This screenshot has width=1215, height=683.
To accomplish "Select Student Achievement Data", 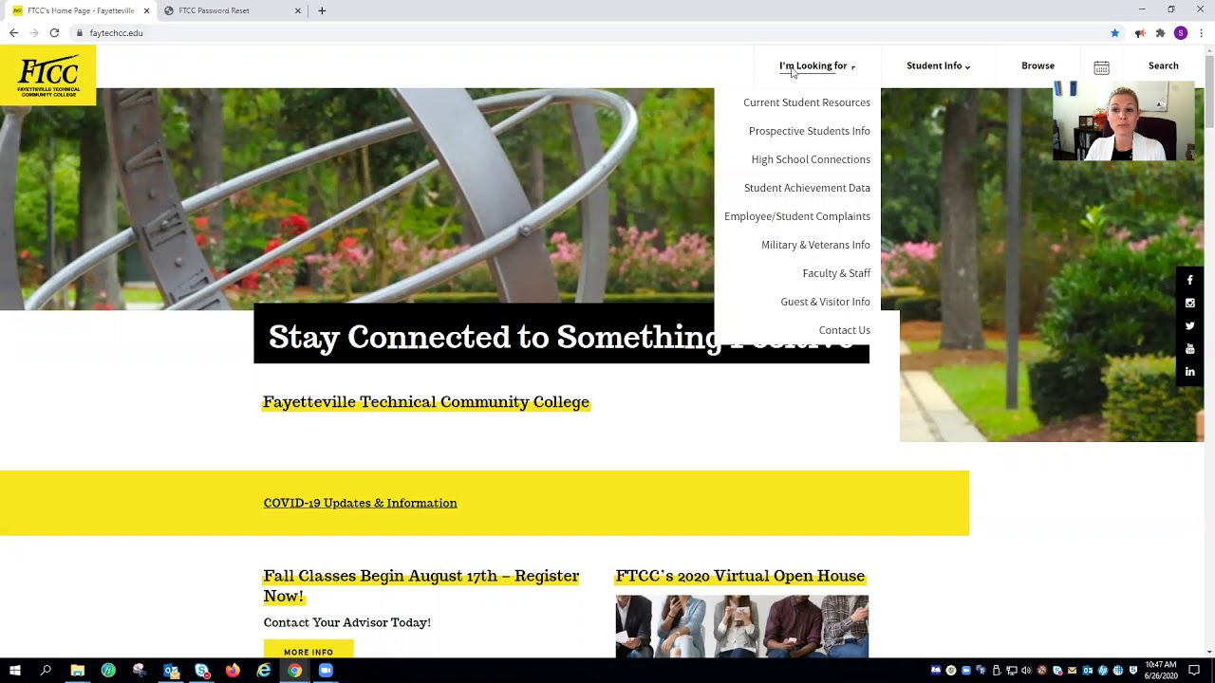I will click(x=807, y=188).
